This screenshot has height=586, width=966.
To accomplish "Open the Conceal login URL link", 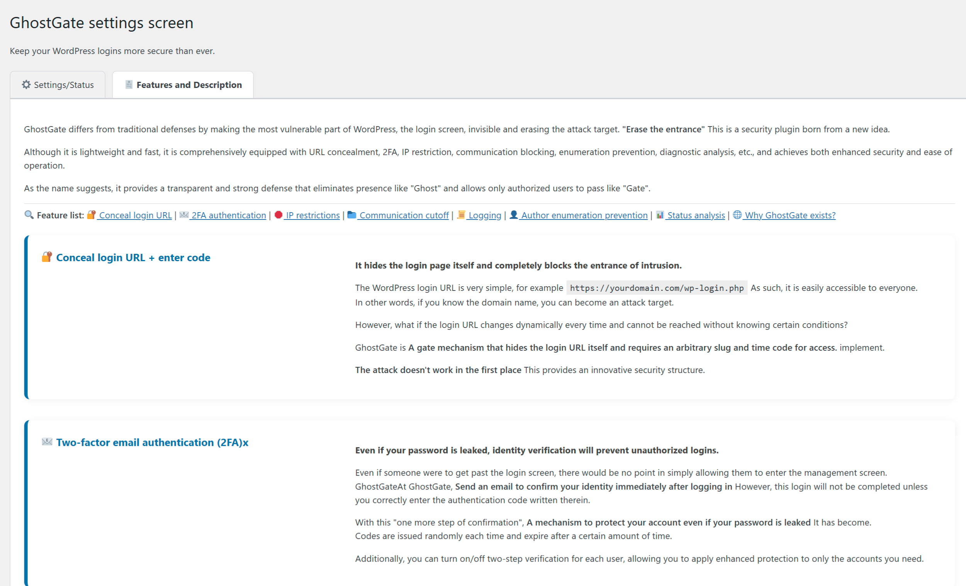I will tap(135, 215).
